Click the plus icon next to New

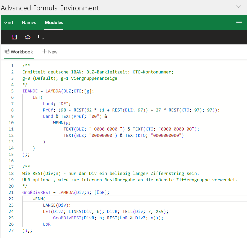click(44, 51)
